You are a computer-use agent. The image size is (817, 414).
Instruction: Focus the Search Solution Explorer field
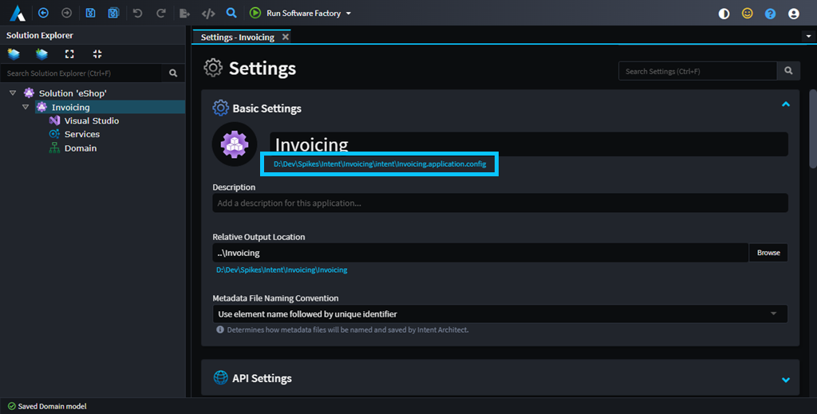coord(81,73)
